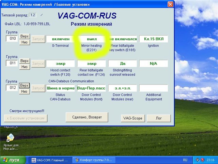Click front door modules value Вод+Пер.пасс
Viewport: 218px width, 164px height.
tap(92, 88)
